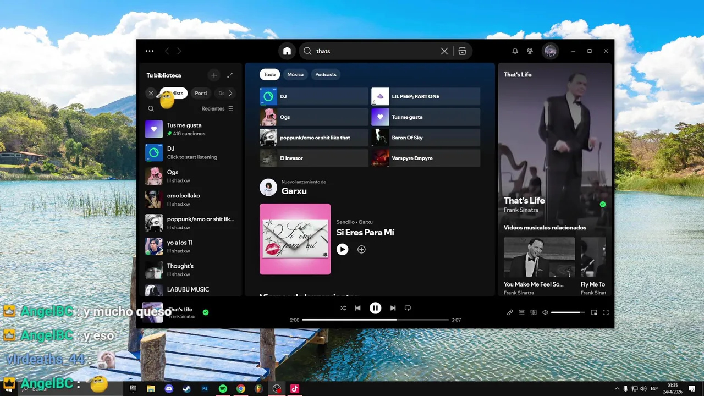Viewport: 704px width, 396px height.
Task: Open Tus me gusta in the library
Action: 190,129
